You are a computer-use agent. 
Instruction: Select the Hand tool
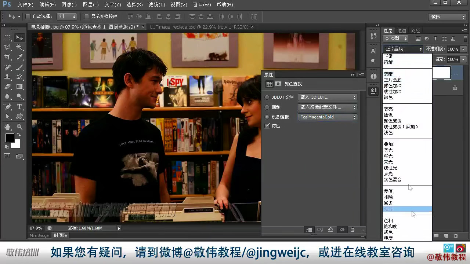[7, 127]
